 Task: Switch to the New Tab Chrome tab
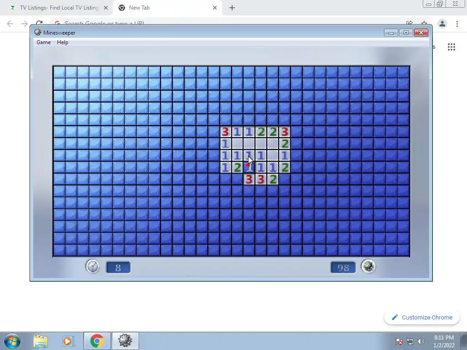166,8
